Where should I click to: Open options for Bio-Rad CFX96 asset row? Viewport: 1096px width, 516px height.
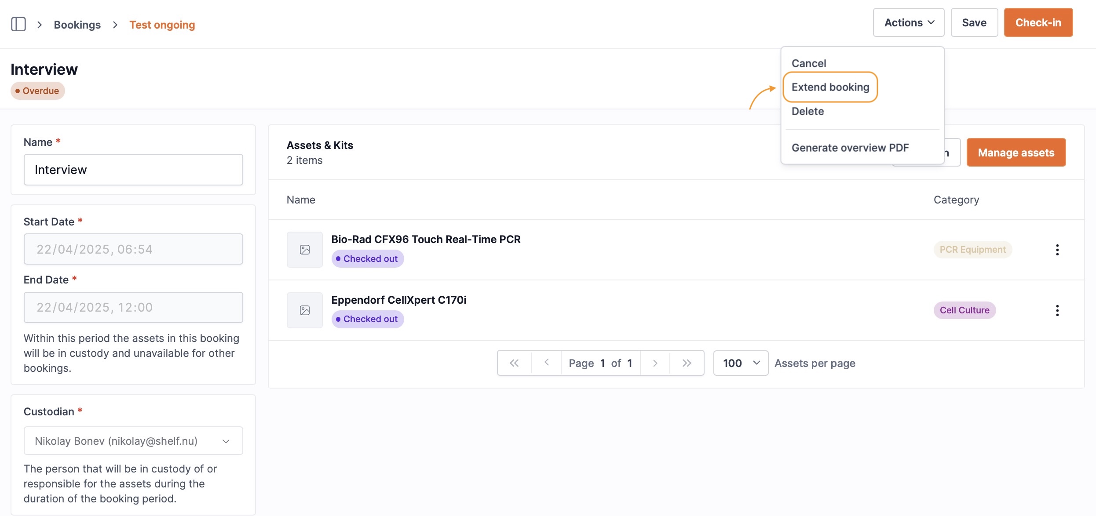point(1057,250)
